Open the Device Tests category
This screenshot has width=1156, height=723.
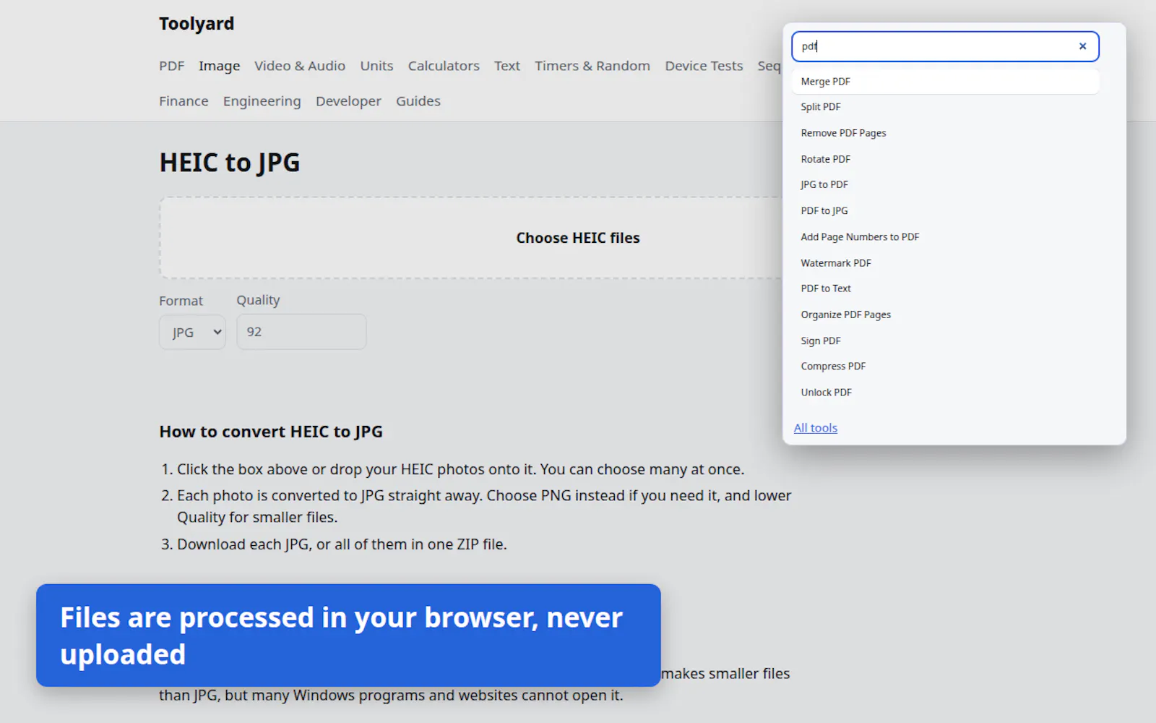(x=704, y=66)
